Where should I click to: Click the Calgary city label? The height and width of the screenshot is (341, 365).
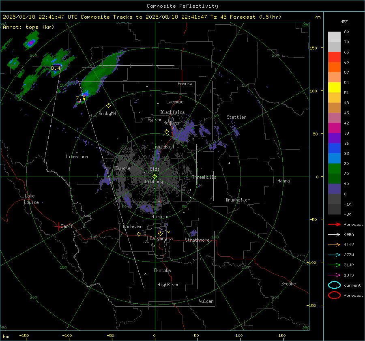(x=158, y=238)
